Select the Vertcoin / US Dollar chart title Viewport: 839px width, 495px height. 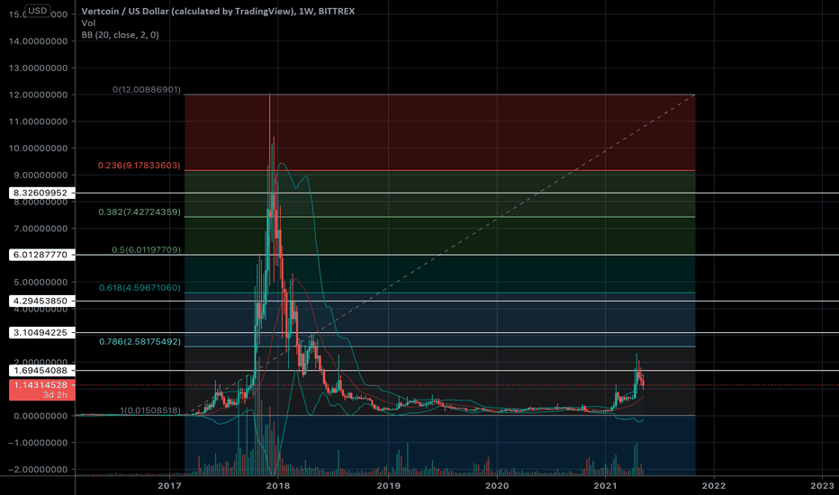point(218,11)
